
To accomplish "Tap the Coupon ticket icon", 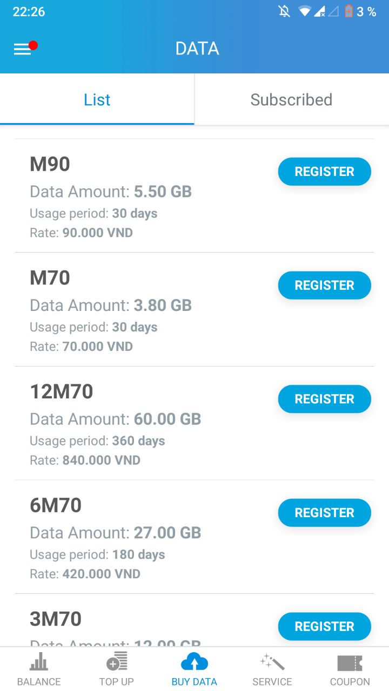I will pos(350,663).
